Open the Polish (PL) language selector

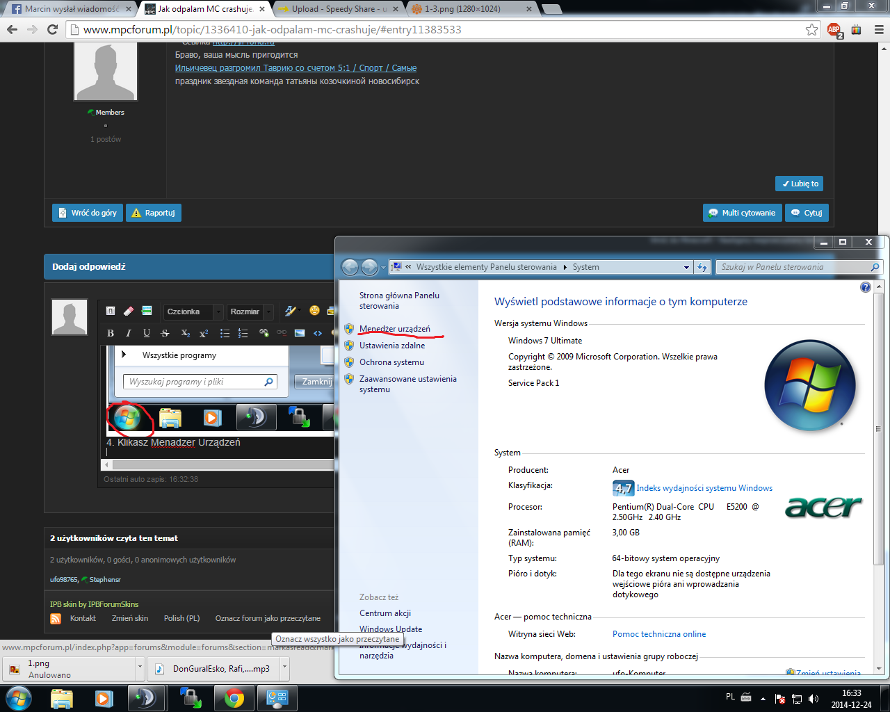(181, 618)
